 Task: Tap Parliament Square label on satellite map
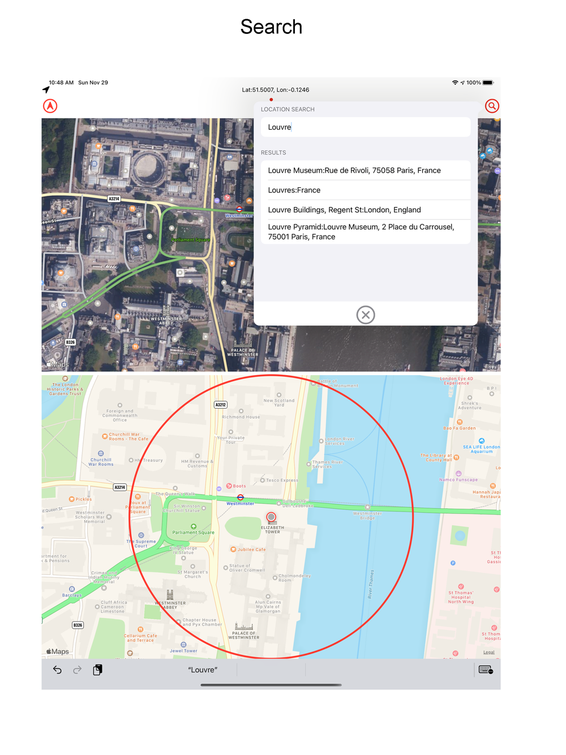coord(190,239)
